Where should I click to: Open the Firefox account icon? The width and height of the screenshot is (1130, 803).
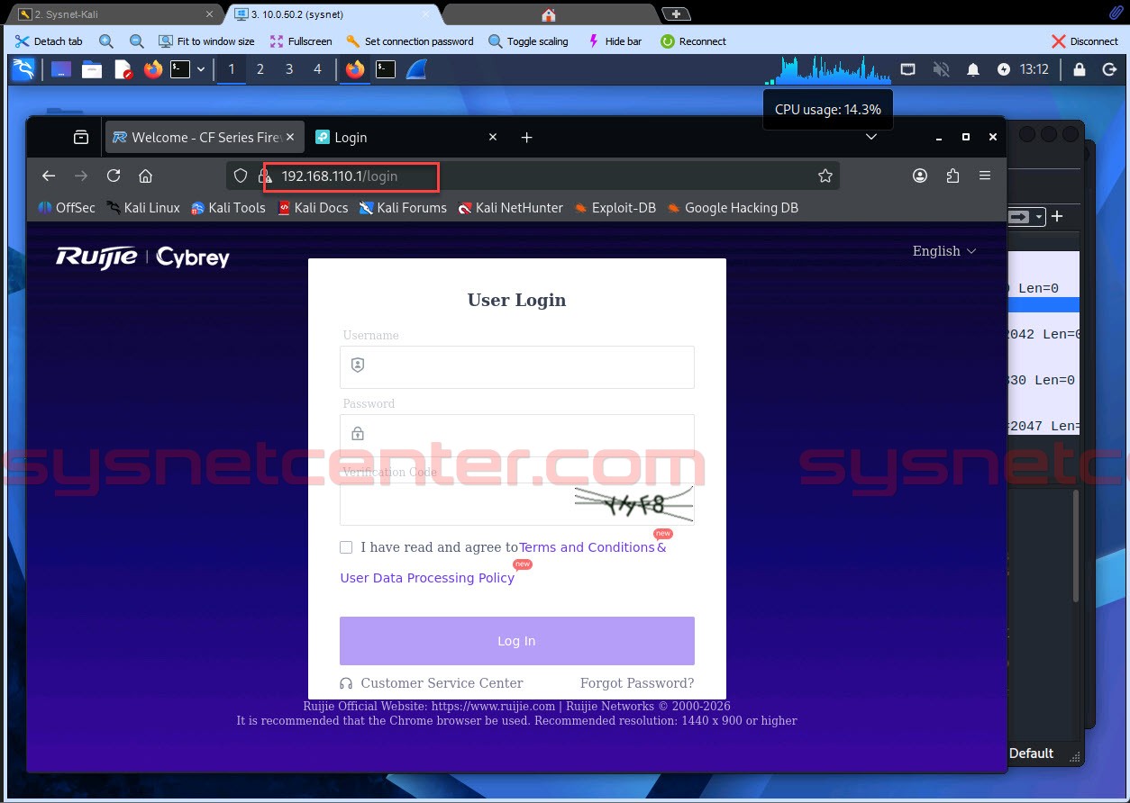click(920, 176)
